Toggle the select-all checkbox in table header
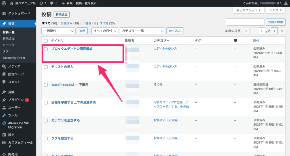 point(46,41)
